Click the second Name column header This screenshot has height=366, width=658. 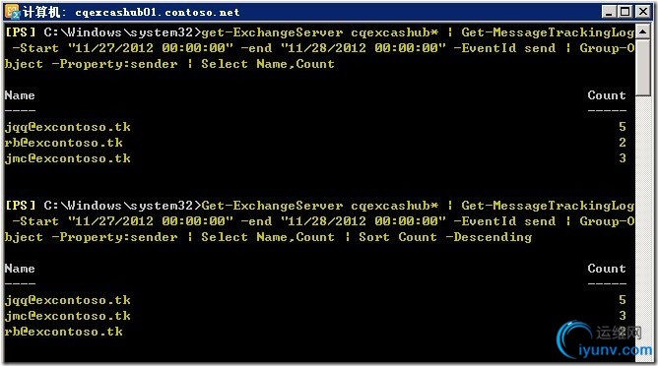coord(20,269)
